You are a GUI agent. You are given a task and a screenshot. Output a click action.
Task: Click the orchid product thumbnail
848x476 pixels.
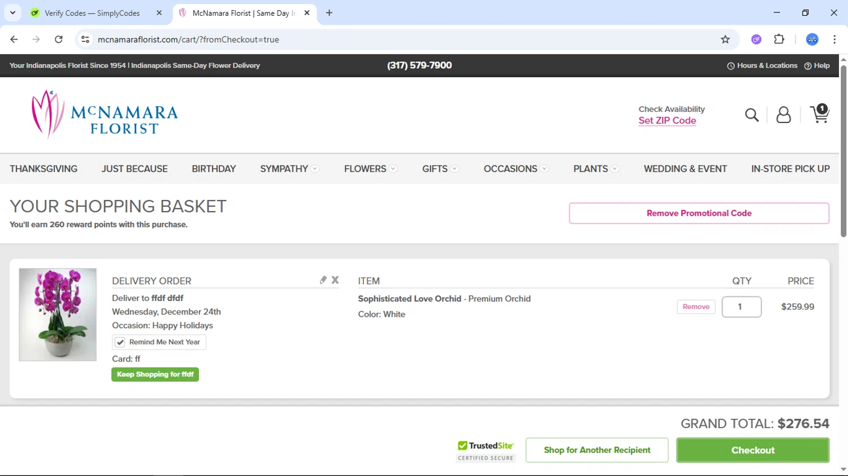tap(58, 315)
